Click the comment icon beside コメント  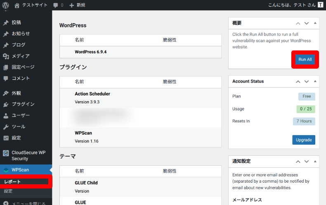(6, 79)
